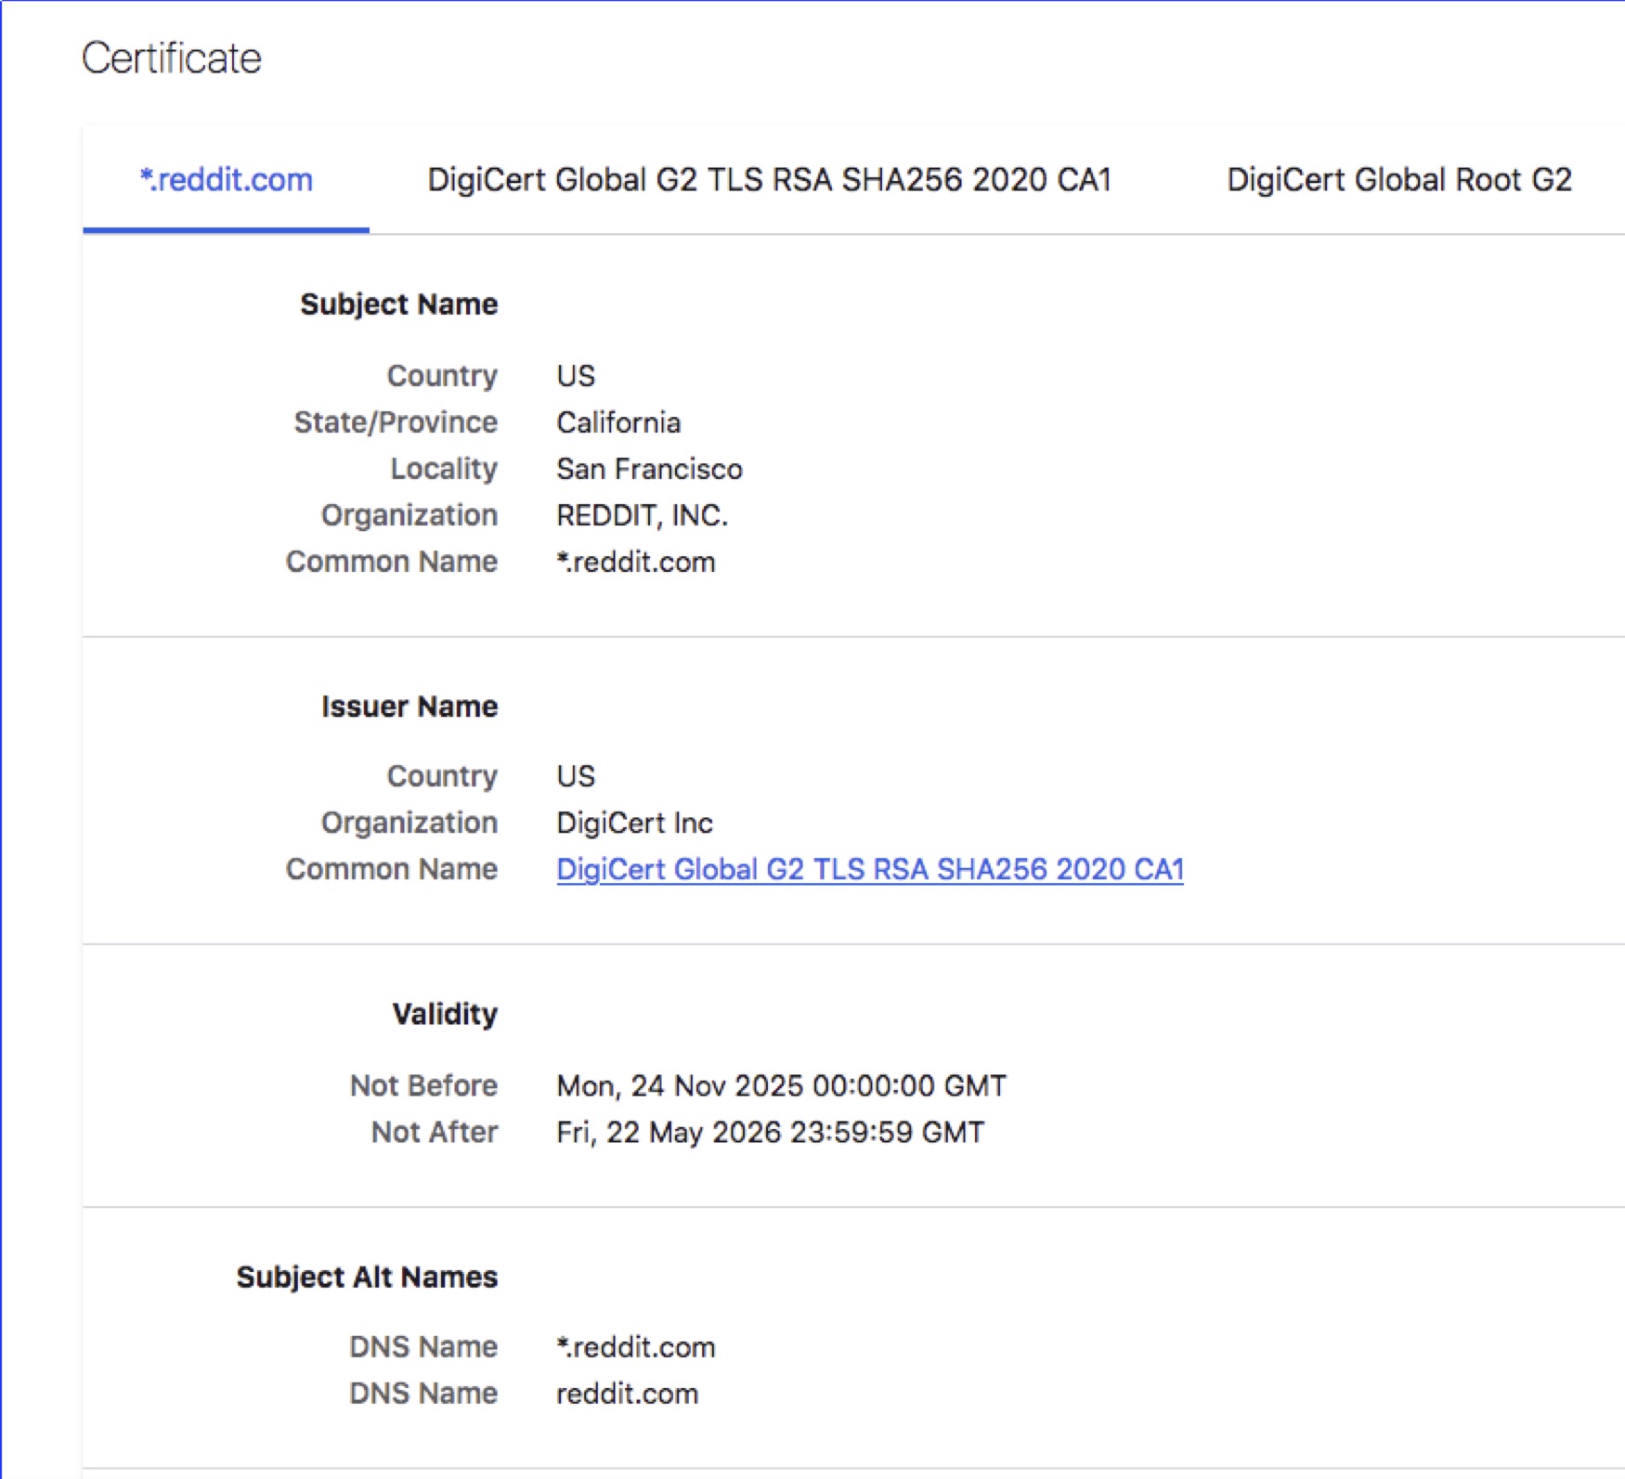Click the Common Name label under Subject Name
This screenshot has width=1625, height=1479.
coord(392,562)
